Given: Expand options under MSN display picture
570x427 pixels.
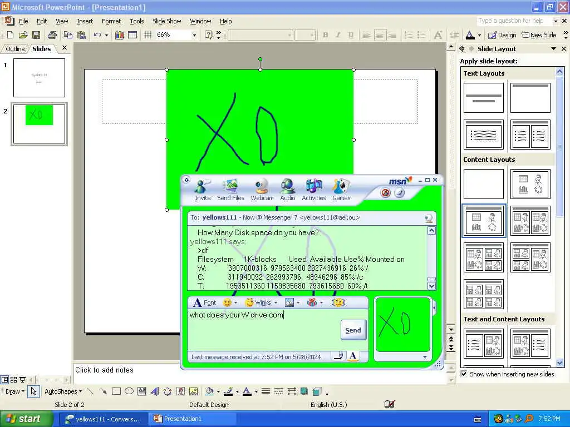Looking at the screenshot, I should tap(425, 357).
